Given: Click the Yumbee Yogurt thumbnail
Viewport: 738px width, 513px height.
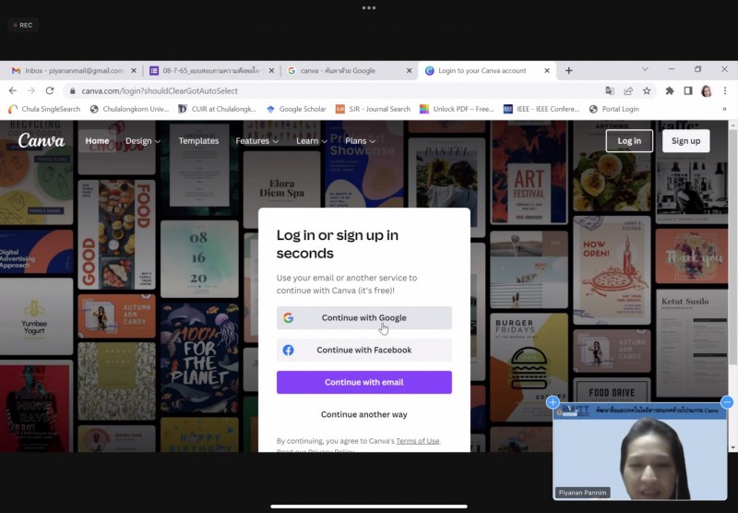Looking at the screenshot, I should tap(36, 316).
